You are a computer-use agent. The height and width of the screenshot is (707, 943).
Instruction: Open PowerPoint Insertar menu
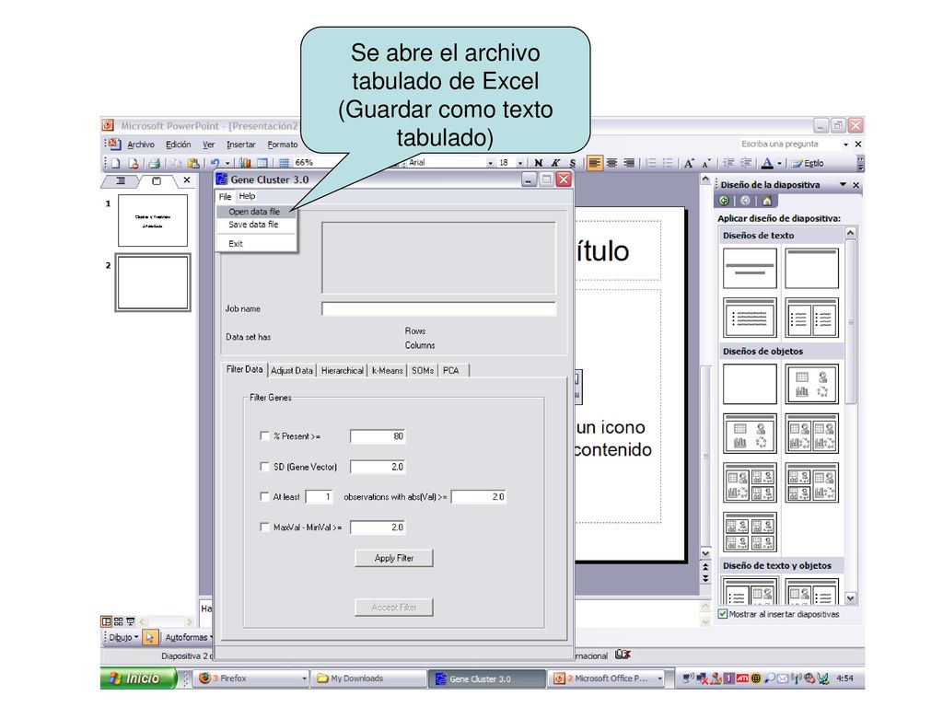tap(240, 145)
